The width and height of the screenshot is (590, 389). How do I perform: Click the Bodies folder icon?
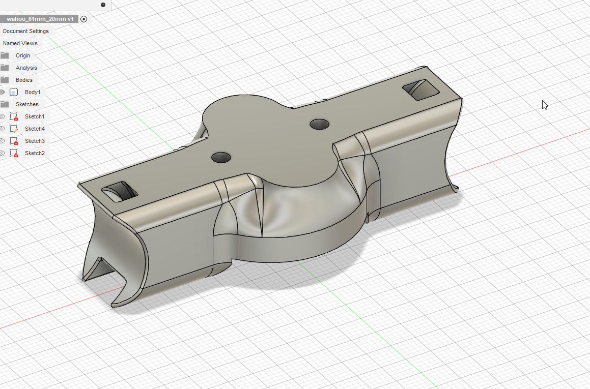point(5,80)
